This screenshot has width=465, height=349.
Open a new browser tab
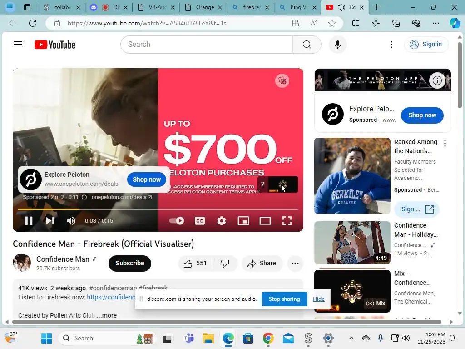[376, 7]
